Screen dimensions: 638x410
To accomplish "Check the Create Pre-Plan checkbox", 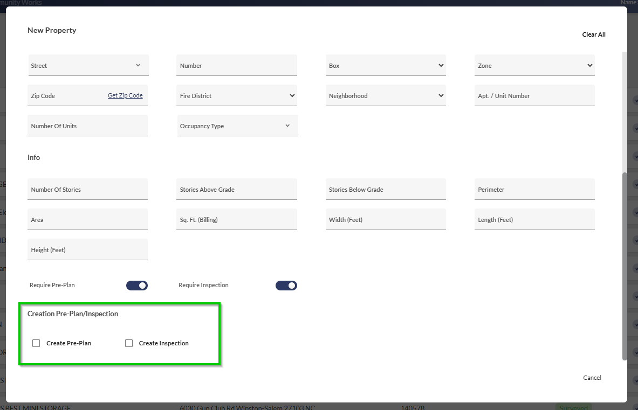I will pos(37,343).
